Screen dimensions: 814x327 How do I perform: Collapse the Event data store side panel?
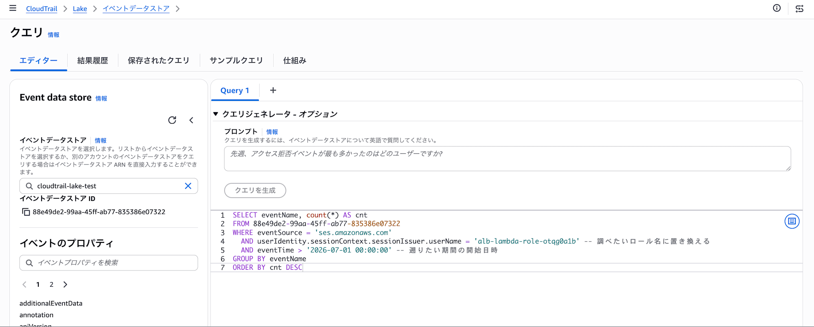191,120
